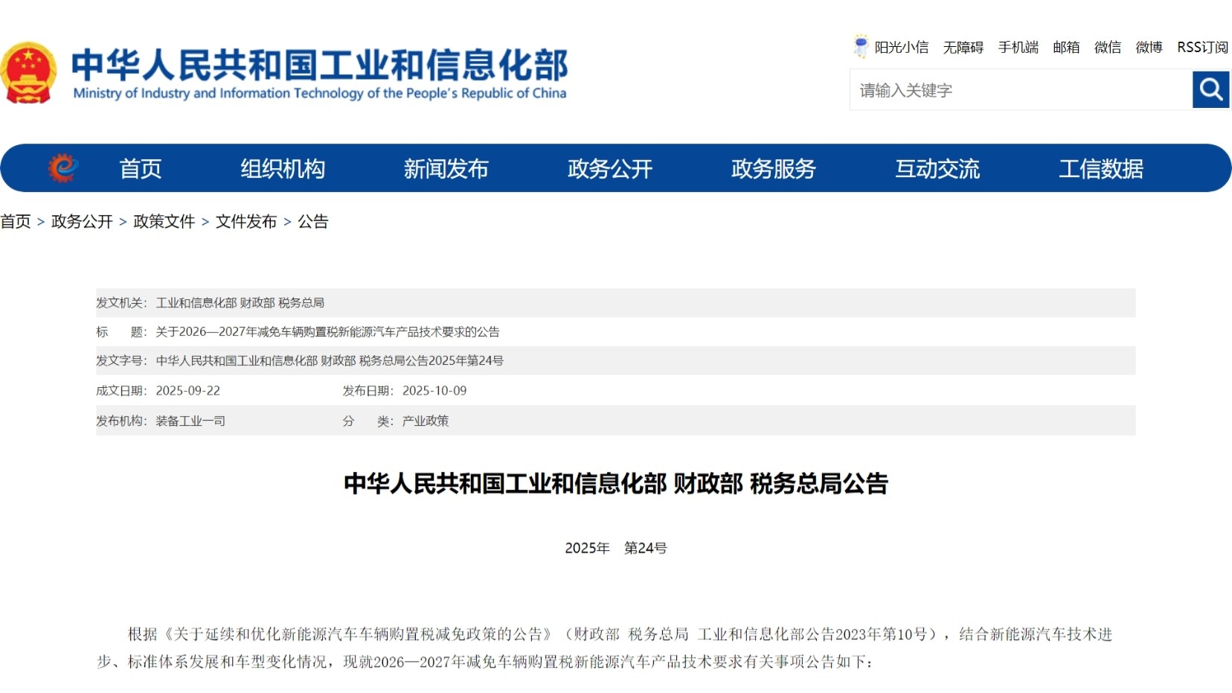Open the 首页 navigation menu item
Image resolution: width=1232 pixels, height=693 pixels.
(141, 169)
